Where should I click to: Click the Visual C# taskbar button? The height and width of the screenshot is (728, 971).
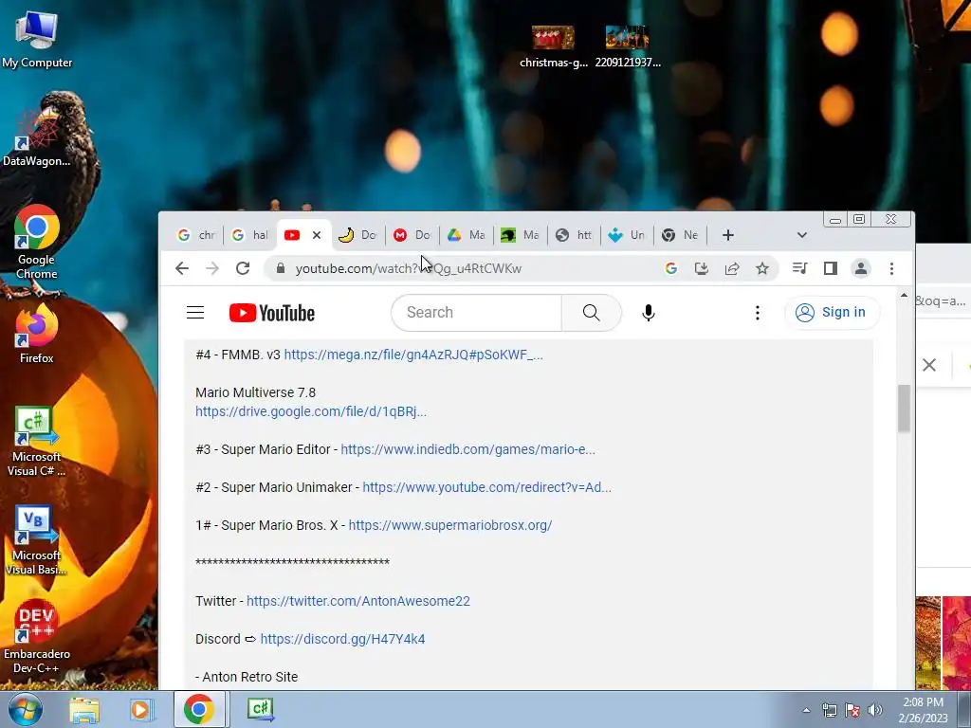[x=260, y=709]
